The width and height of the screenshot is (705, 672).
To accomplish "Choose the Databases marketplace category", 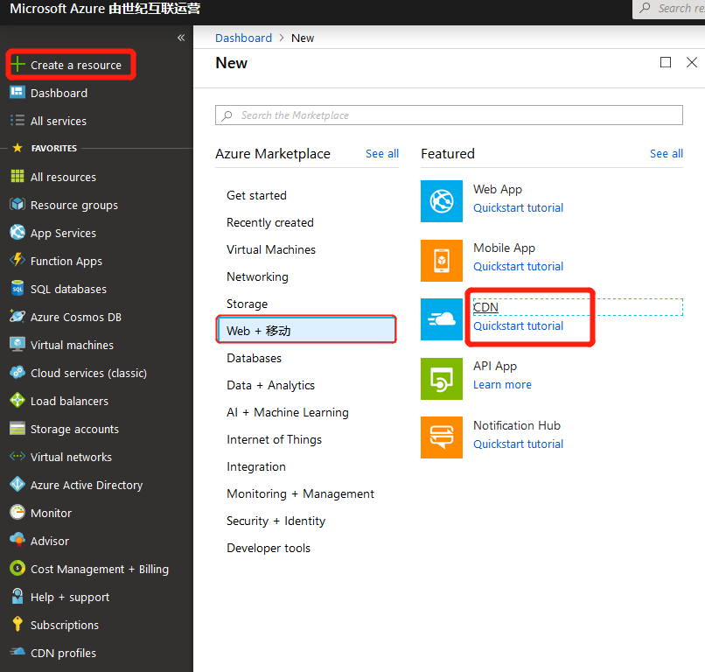I will 254,358.
